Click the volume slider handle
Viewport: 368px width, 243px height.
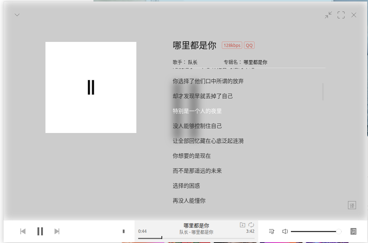pyautogui.click(x=339, y=231)
